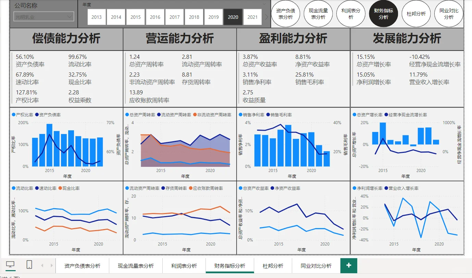
Task: Click 营运能力分析 section header
Action: (180, 39)
